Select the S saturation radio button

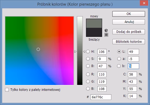88,59
